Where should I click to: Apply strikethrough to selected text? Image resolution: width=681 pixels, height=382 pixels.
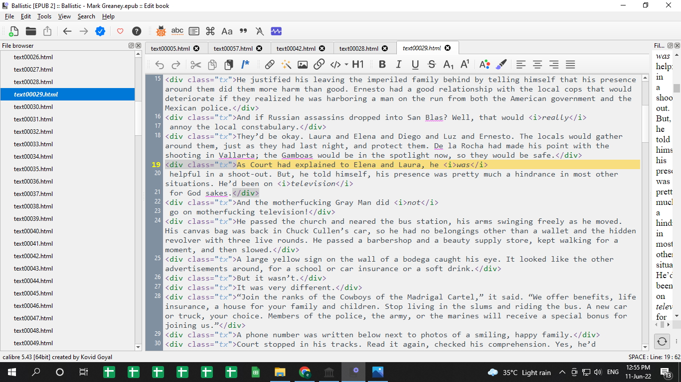click(x=432, y=65)
